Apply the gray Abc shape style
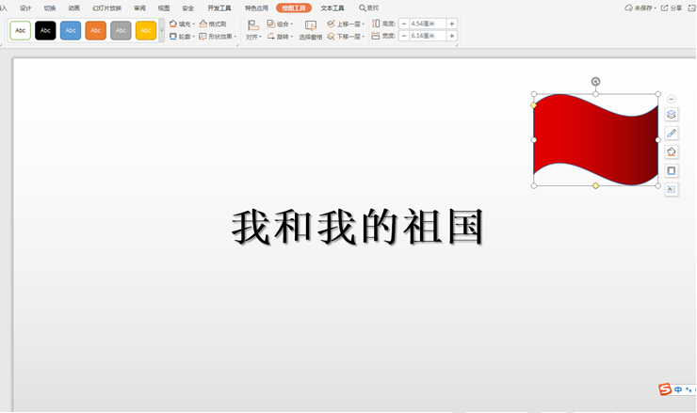Screen dimensions: 697x413 [x=121, y=31]
